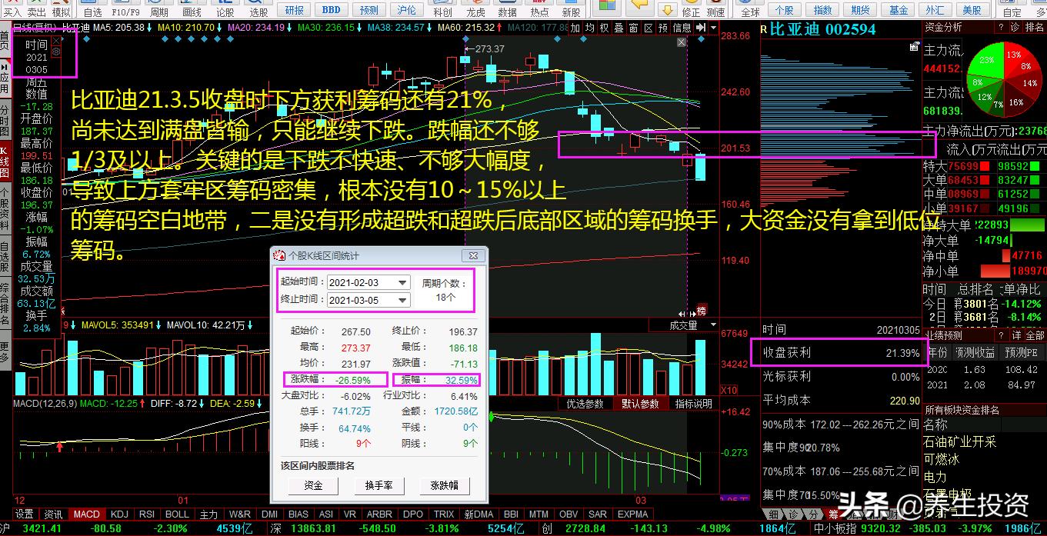The height and width of the screenshot is (536, 1047).
Task: Open the 数据 data icon
Action: click(x=507, y=8)
